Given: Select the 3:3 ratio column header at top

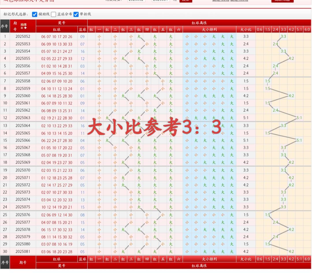Looking at the screenshot, I should pyautogui.click(x=283, y=30).
